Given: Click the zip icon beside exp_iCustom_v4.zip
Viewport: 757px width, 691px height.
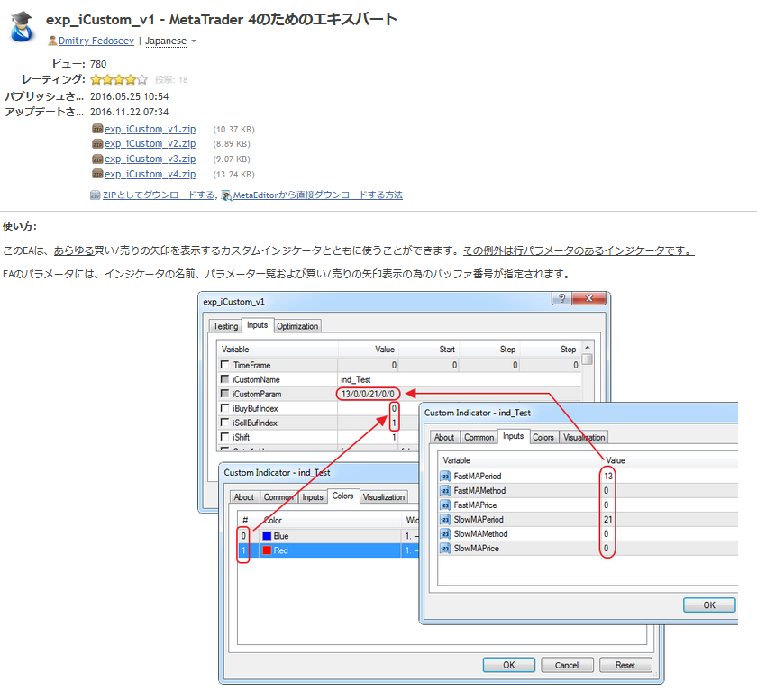Looking at the screenshot, I should tap(97, 174).
